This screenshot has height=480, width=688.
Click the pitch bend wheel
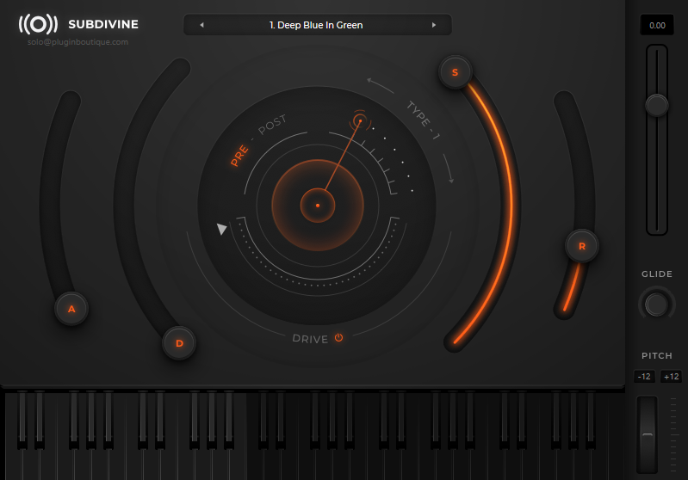[x=648, y=434]
